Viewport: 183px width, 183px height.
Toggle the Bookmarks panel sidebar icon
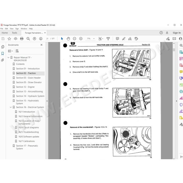(3, 53)
